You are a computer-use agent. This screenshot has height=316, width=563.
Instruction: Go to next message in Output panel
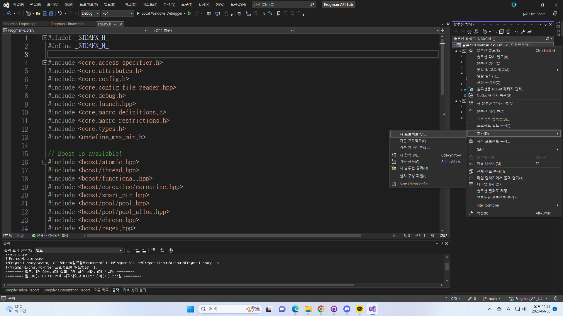tap(144, 250)
